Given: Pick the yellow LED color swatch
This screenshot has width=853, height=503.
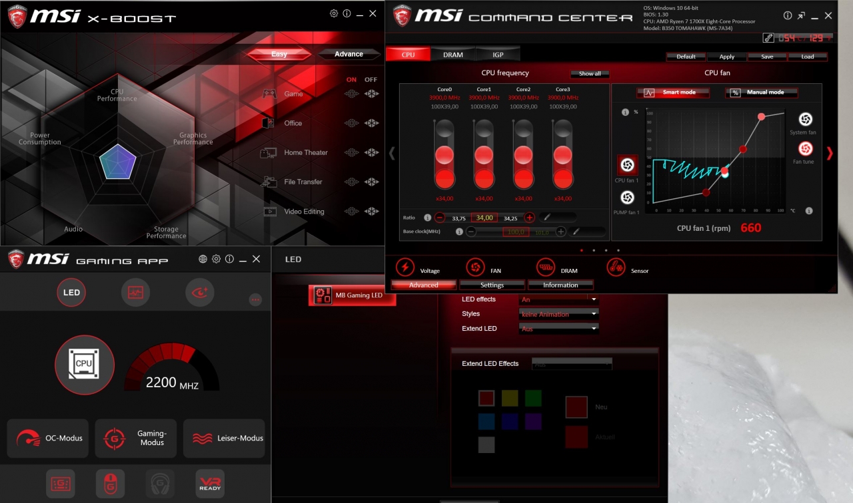Looking at the screenshot, I should pyautogui.click(x=510, y=398).
